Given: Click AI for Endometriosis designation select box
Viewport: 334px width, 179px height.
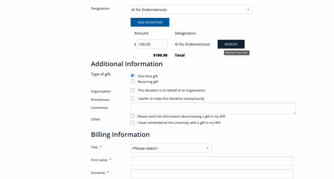Looking at the screenshot, I should [x=191, y=9].
